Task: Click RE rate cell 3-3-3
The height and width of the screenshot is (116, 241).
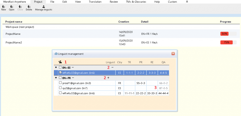Action: (152, 73)
